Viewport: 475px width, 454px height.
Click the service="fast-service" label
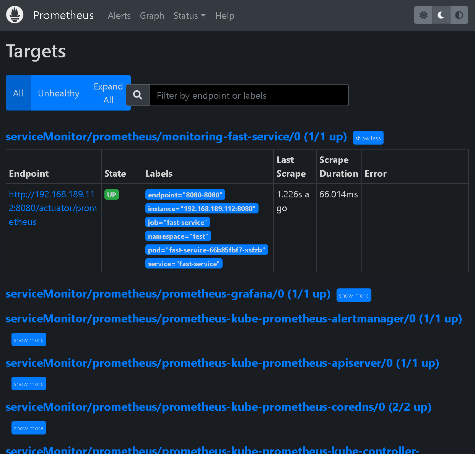point(184,264)
